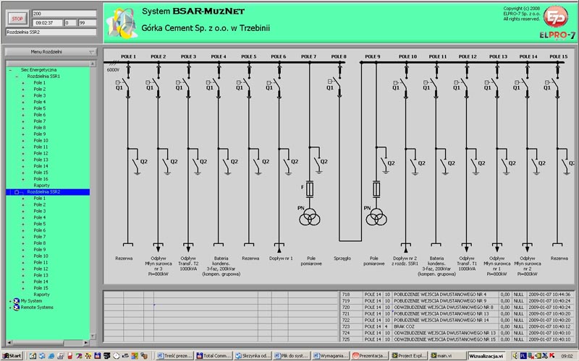This screenshot has height=361, width=579.
Task: Click the fuse F symbol in Pole 7
Action: click(x=310, y=189)
